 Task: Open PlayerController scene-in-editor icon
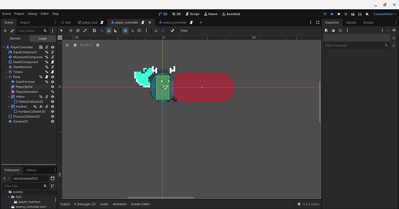click(40, 47)
